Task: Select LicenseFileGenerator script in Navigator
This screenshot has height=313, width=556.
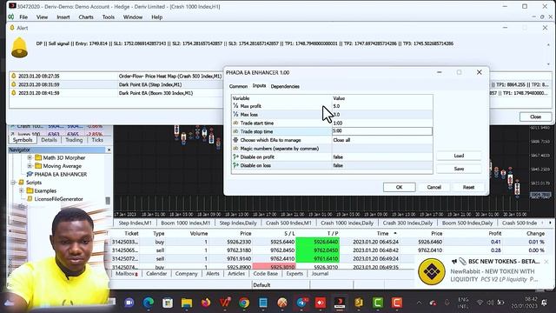Action: [x=58, y=199]
